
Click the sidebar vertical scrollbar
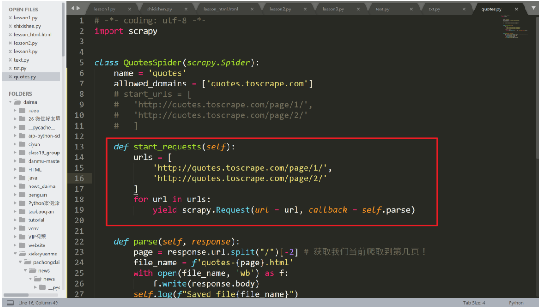[63, 29]
